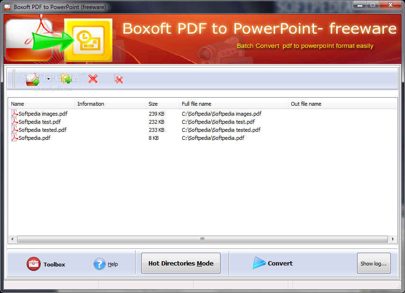The image size is (405, 293).
Task: Click the title bar application icon
Action: (8, 7)
